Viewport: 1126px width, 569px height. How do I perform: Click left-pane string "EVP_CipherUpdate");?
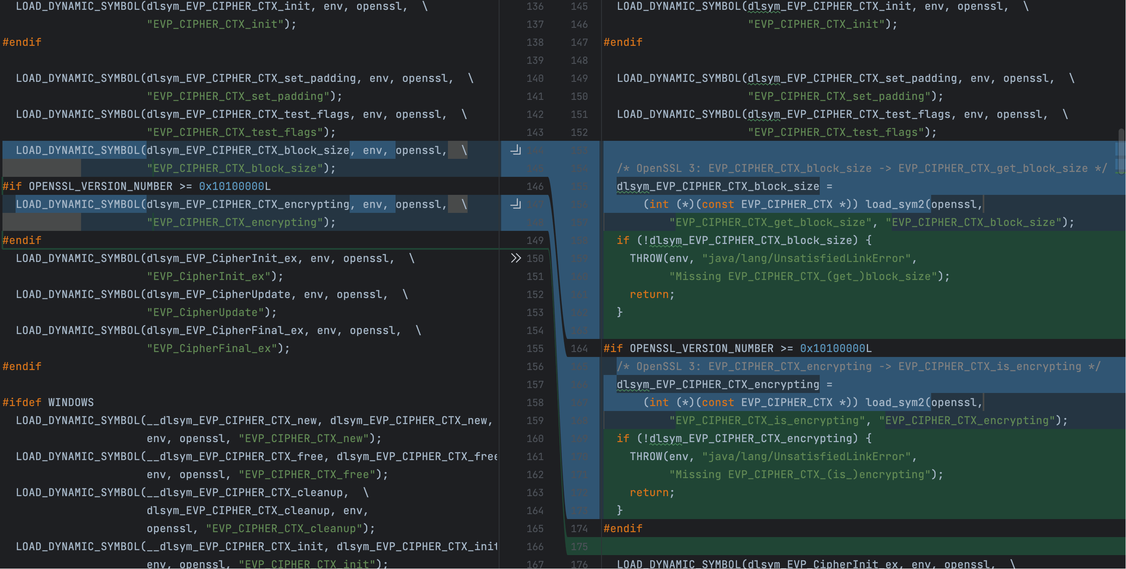[x=212, y=312]
